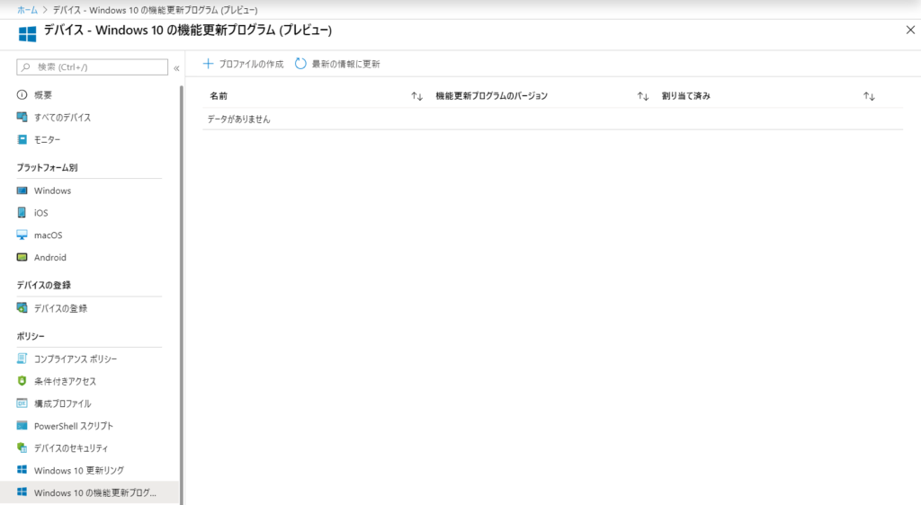
Task: Click the プラットフォーム別 section heading
Action: [47, 168]
